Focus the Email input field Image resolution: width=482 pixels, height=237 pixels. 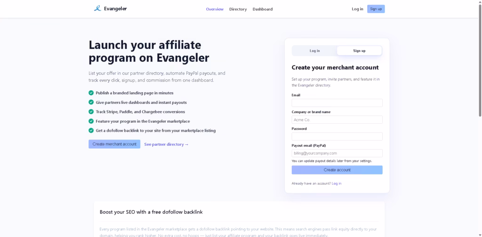tap(337, 103)
